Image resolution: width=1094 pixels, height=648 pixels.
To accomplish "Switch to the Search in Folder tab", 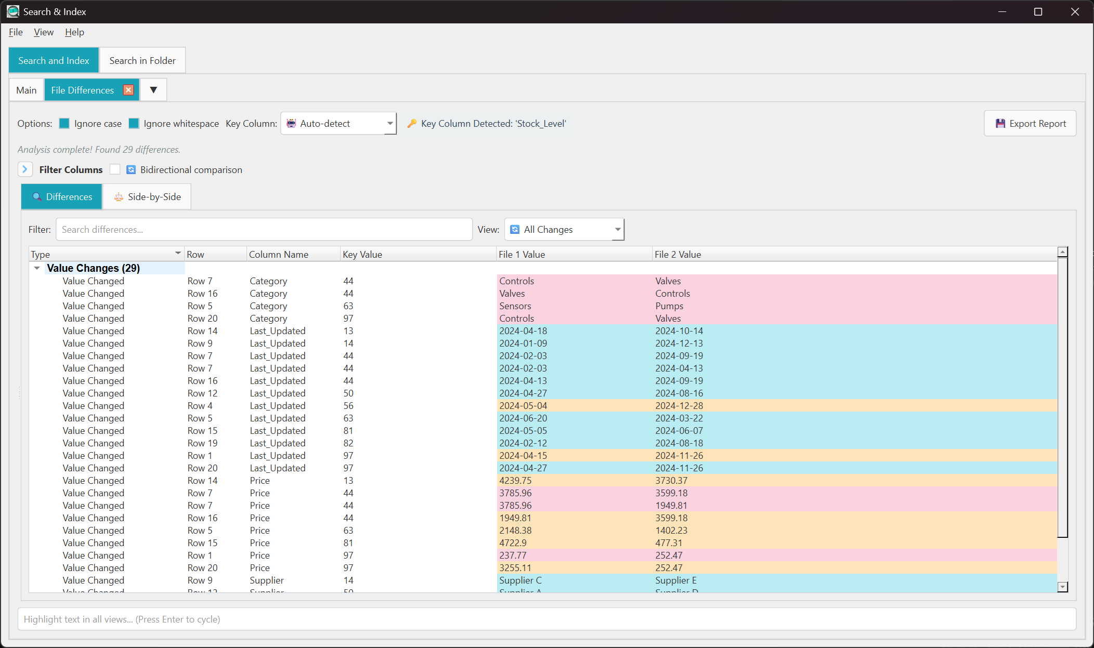I will coord(142,61).
